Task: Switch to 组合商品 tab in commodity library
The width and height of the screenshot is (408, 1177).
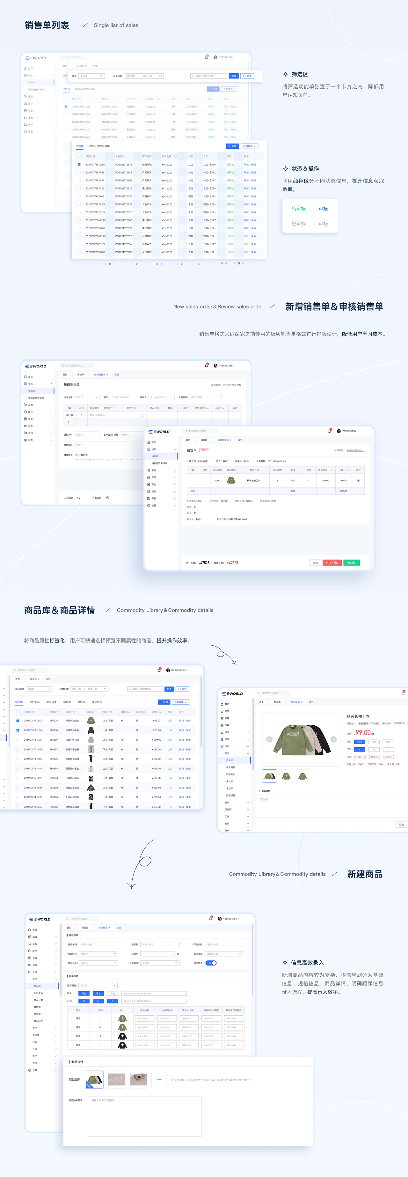Action: coord(34,702)
